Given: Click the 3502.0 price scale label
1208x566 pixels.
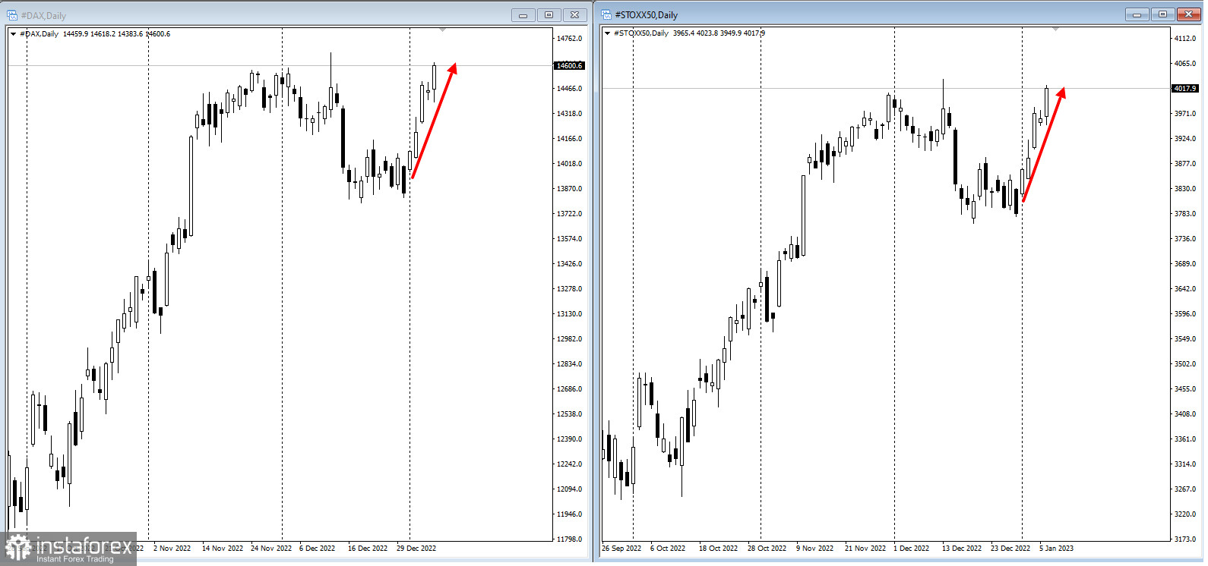Looking at the screenshot, I should (1185, 364).
